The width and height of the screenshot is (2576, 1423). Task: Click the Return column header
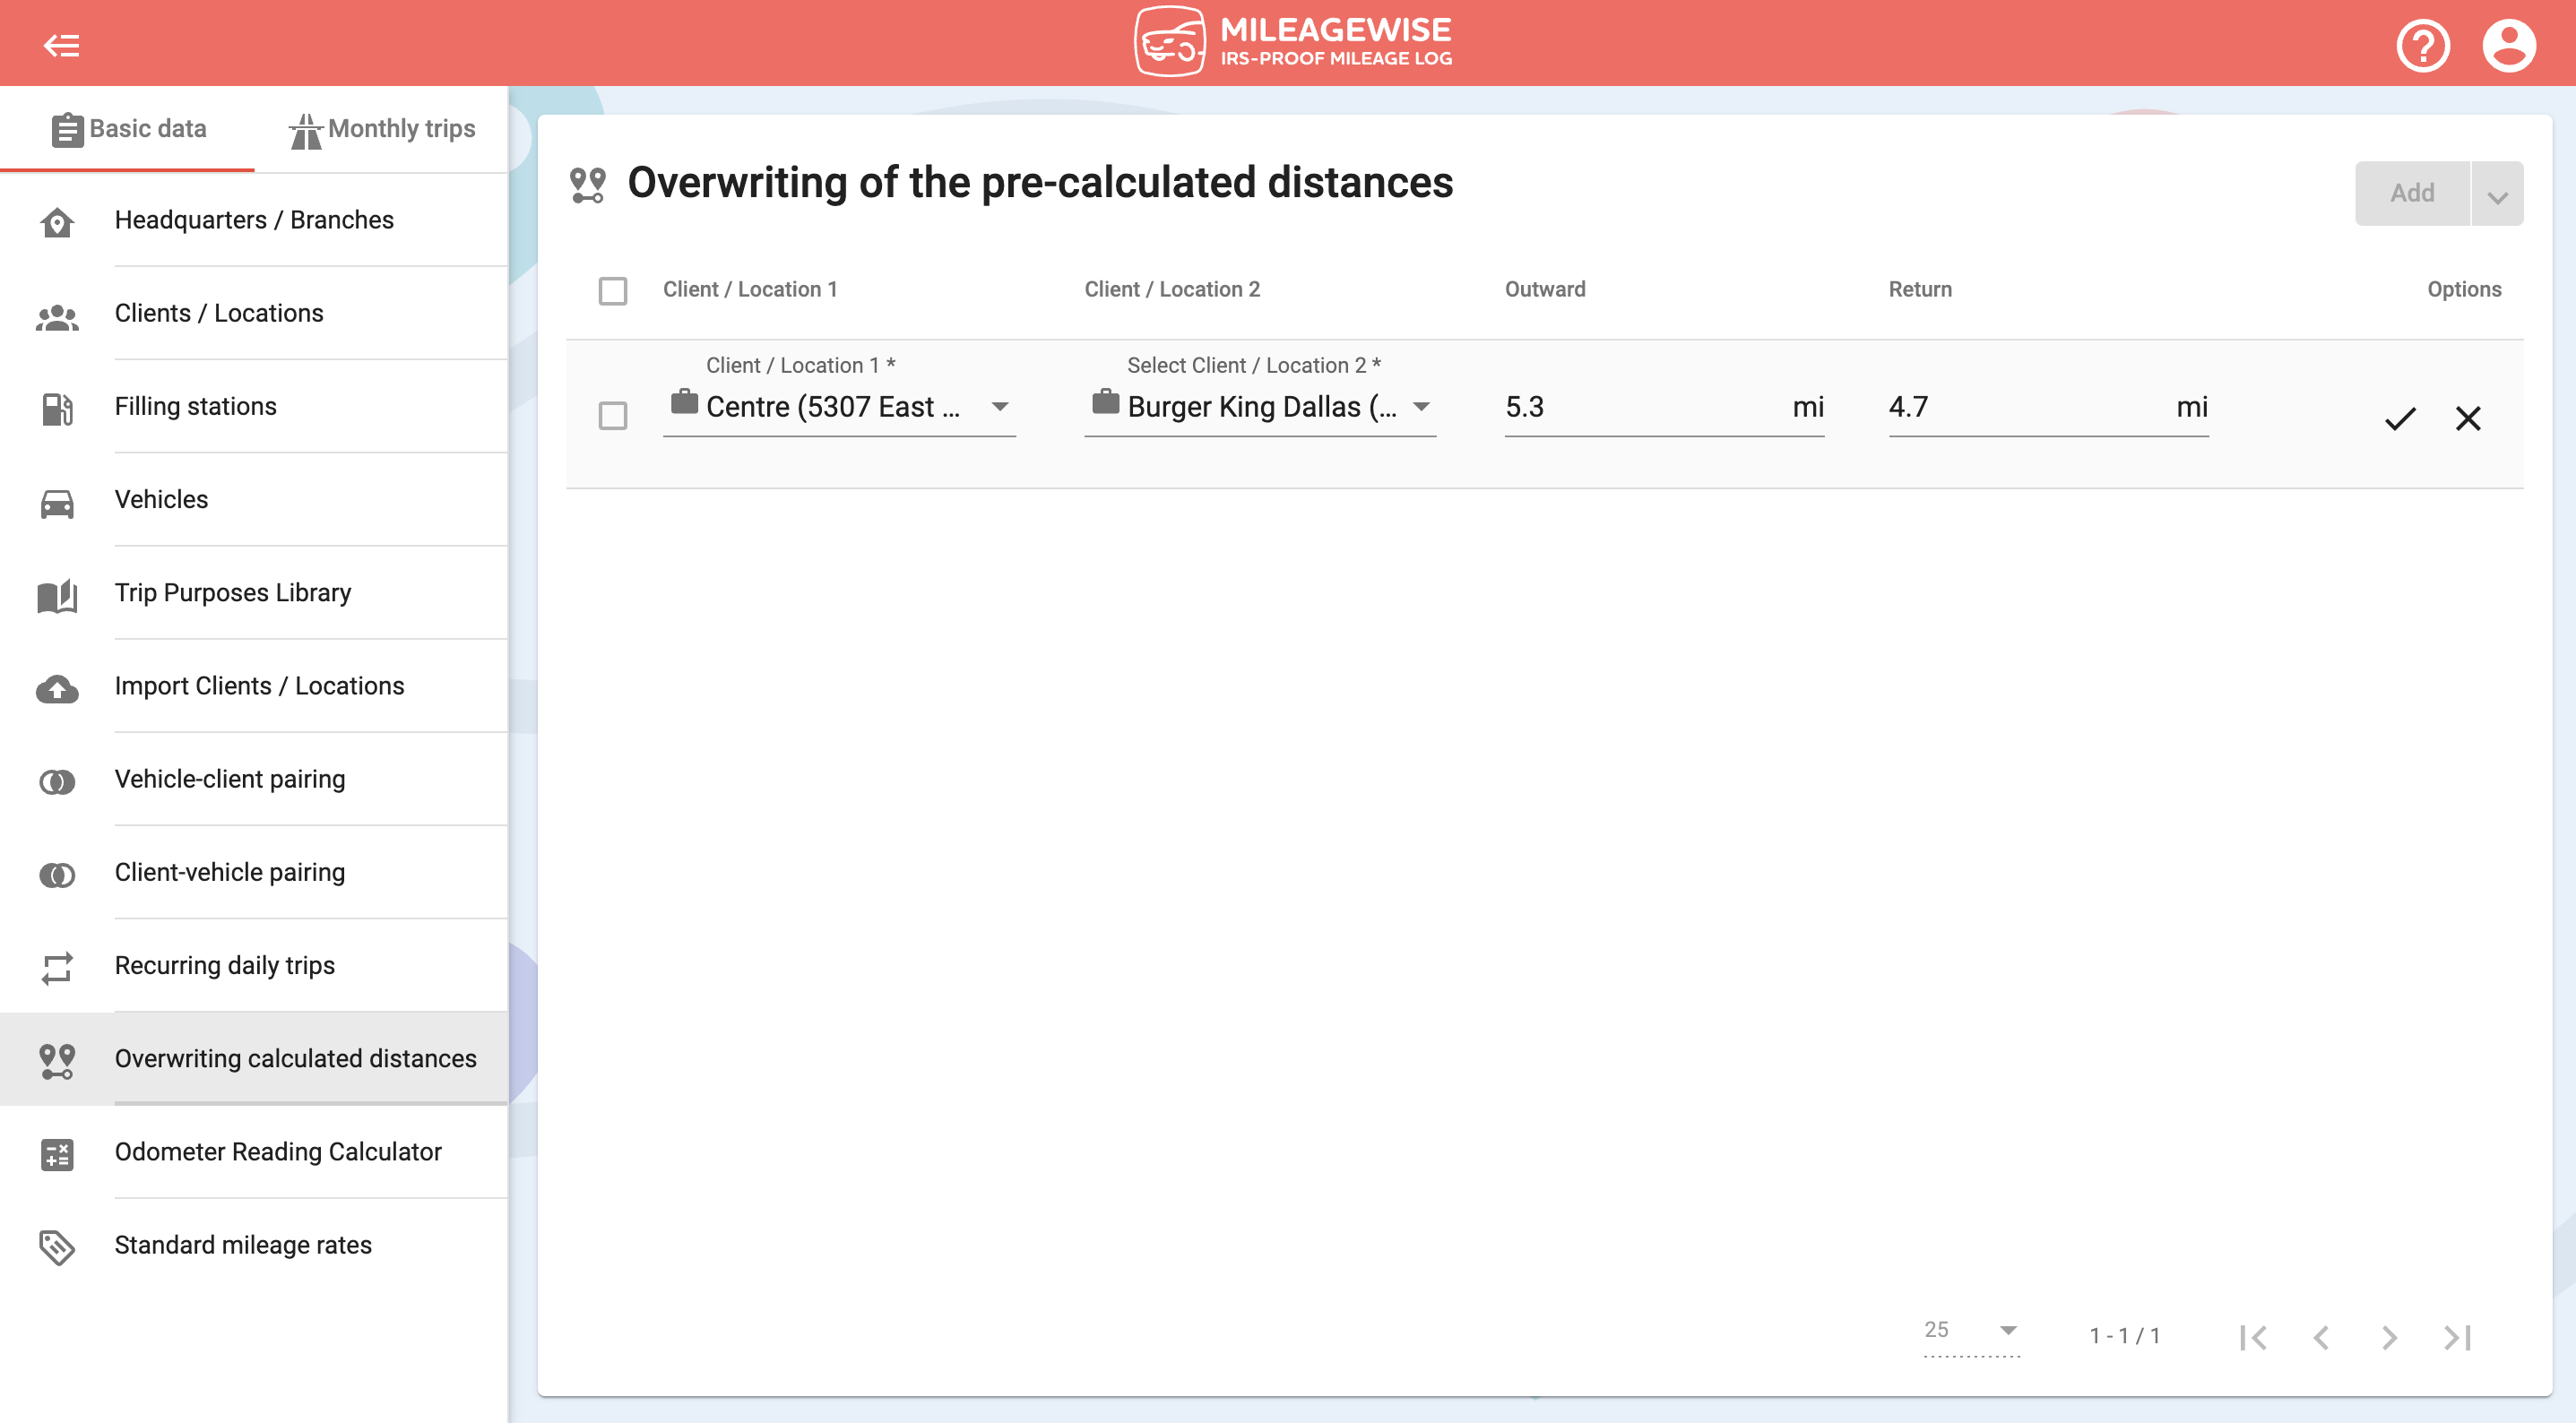1920,289
